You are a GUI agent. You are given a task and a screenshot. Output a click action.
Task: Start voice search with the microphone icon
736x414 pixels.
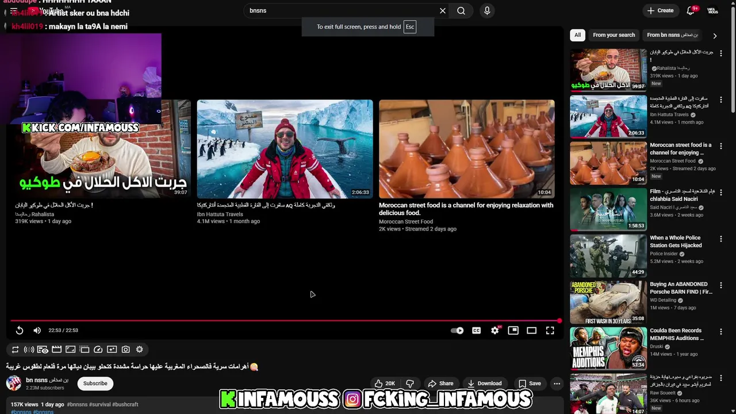[487, 10]
